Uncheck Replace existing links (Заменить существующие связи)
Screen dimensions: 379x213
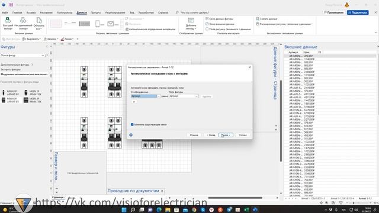coord(132,125)
